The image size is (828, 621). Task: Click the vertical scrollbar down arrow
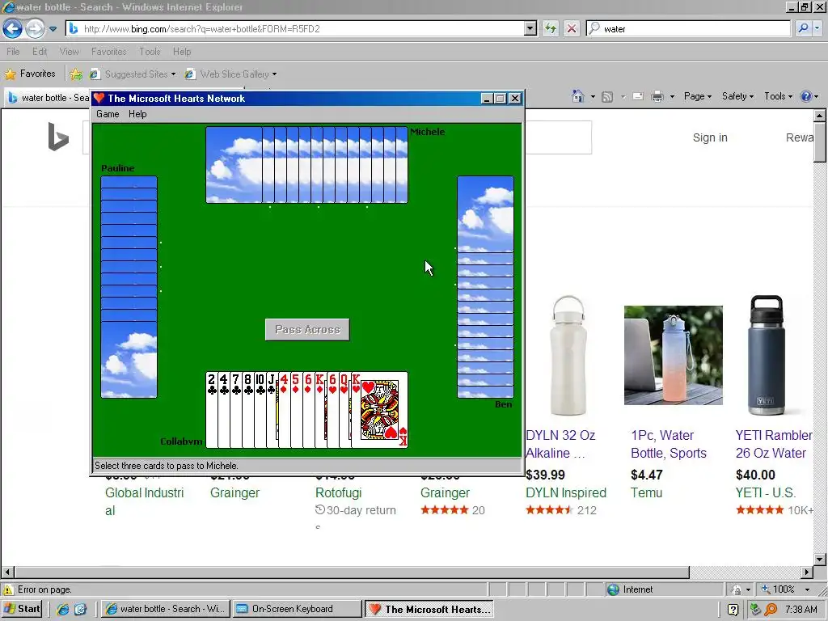(x=820, y=560)
